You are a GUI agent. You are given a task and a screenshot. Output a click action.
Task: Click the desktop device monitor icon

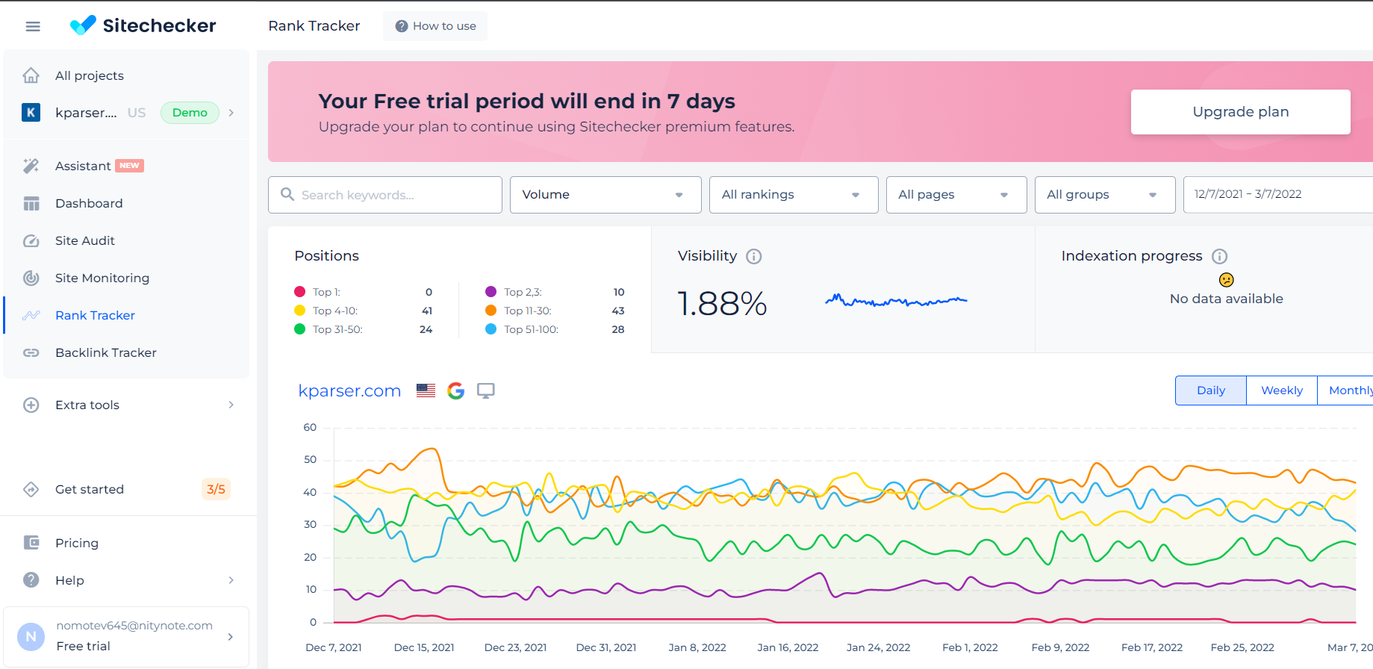[486, 390]
